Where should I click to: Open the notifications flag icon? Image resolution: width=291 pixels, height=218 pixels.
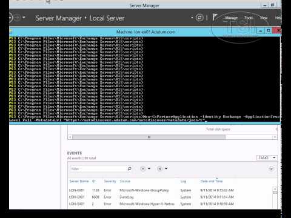tap(215, 17)
